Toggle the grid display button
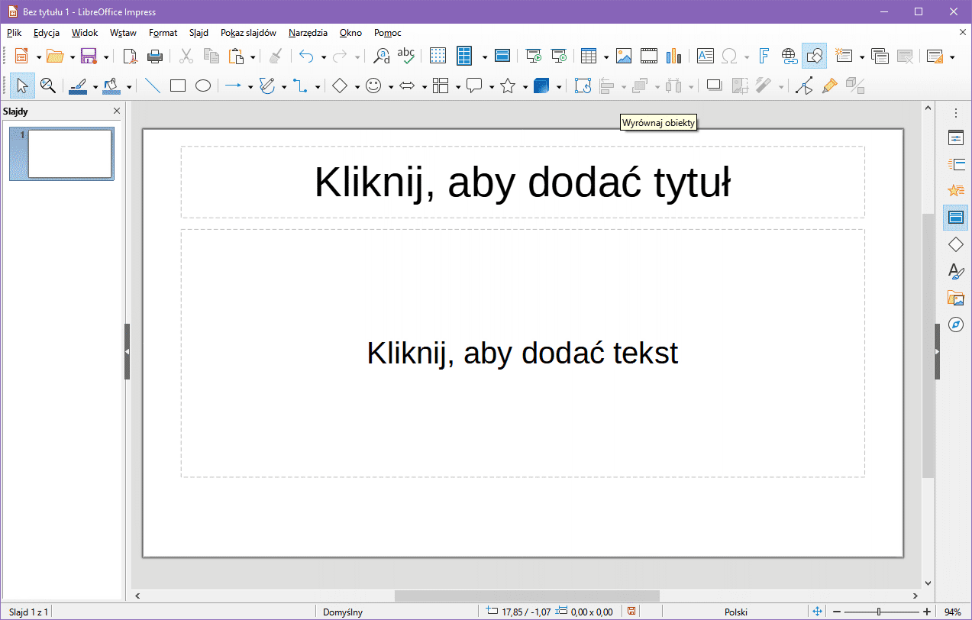This screenshot has height=620, width=972. tap(438, 56)
